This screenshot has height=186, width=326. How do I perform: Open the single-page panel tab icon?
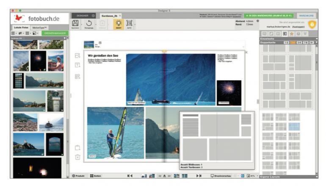tap(278, 34)
